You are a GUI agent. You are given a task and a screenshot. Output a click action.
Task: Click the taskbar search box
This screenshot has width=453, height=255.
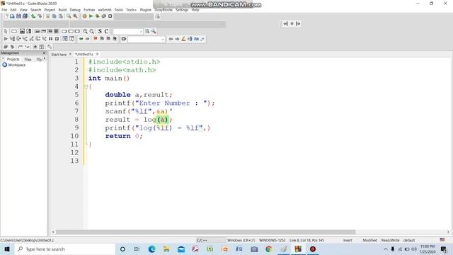(65, 249)
